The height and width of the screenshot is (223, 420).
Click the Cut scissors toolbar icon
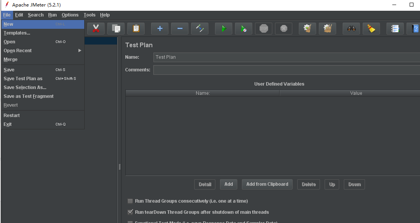pos(96,28)
